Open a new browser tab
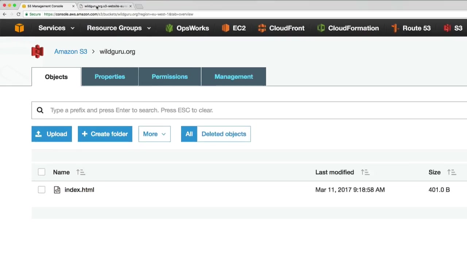467x263 pixels. click(x=139, y=6)
